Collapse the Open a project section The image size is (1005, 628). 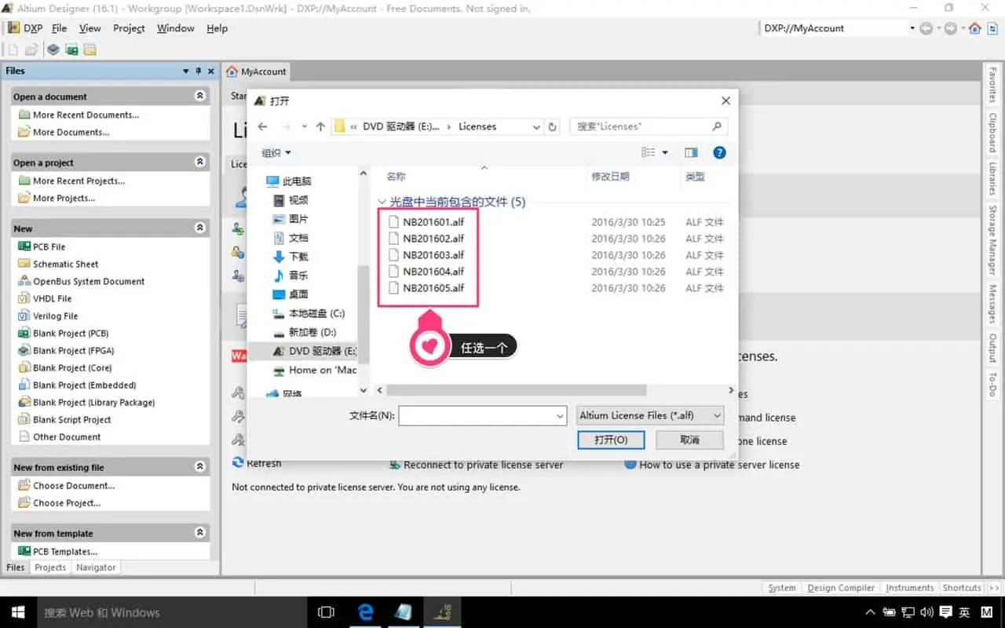pyautogui.click(x=200, y=162)
